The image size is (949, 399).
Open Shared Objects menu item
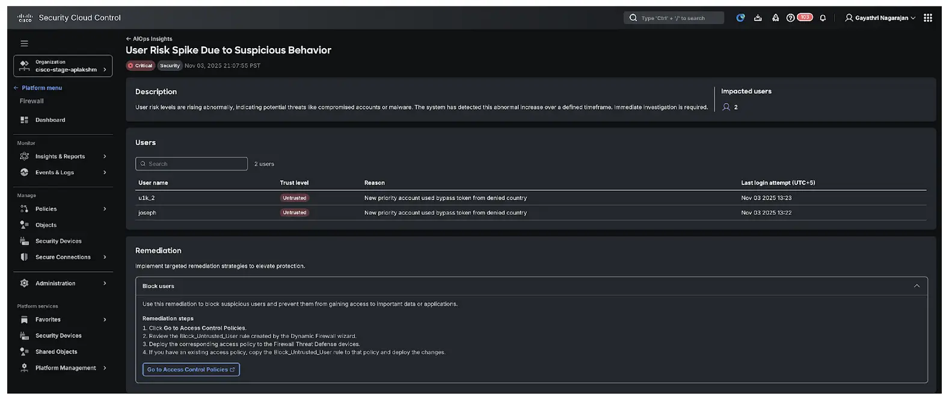point(56,352)
